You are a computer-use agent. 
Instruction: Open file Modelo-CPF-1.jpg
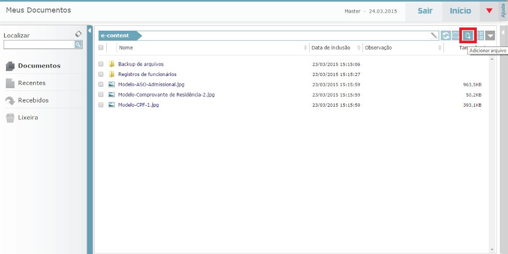[x=138, y=105]
